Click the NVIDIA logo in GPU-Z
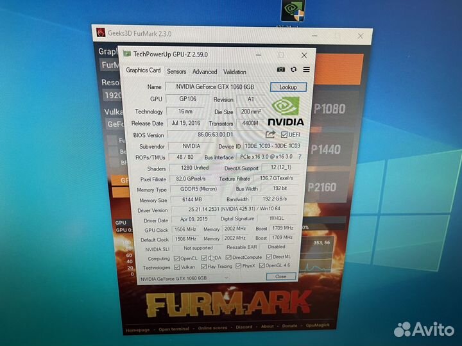Viewport: 462px width, 346px height. pos(285,111)
